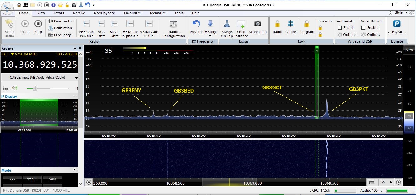Click the Step button in Mode panel

tap(32, 179)
